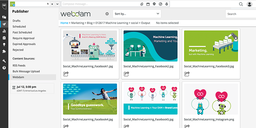Image resolution: width=256 pixels, height=128 pixels.
Task: Click the Publisher heading
Action: coord(20,12)
